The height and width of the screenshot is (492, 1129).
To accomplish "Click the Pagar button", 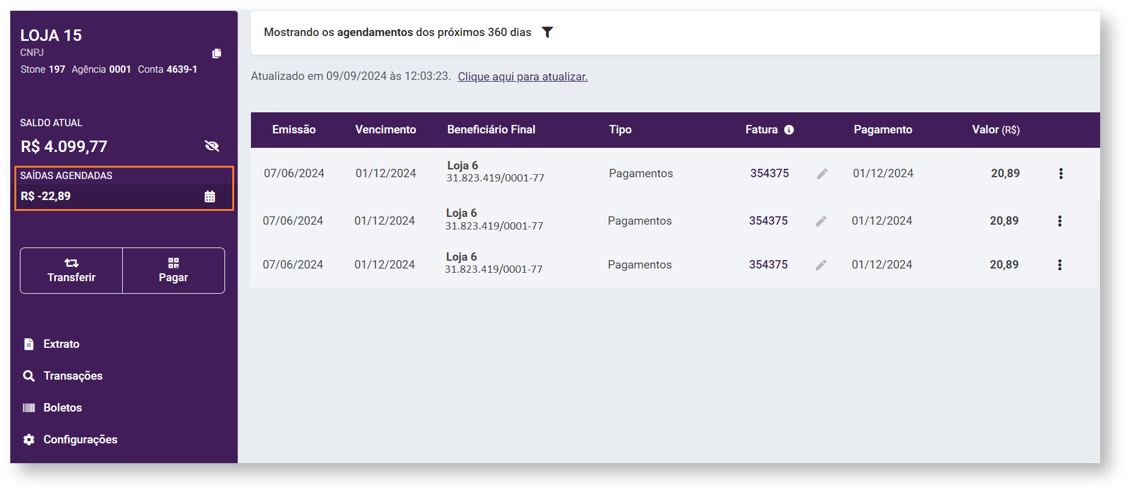I will [173, 270].
